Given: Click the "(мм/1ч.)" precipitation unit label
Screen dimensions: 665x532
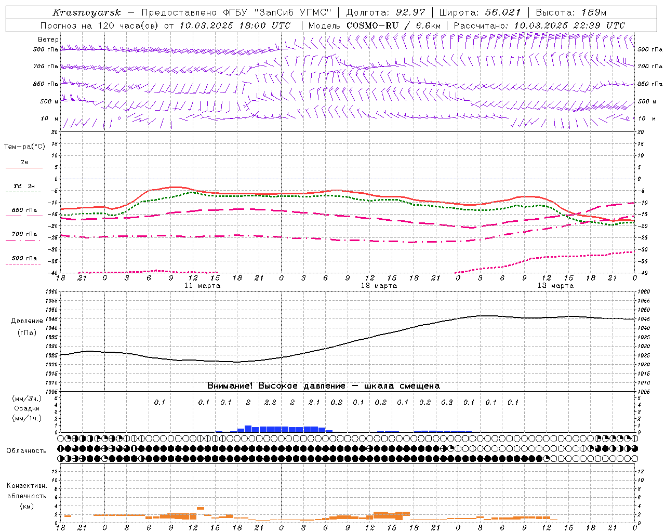Looking at the screenshot, I should [27, 418].
